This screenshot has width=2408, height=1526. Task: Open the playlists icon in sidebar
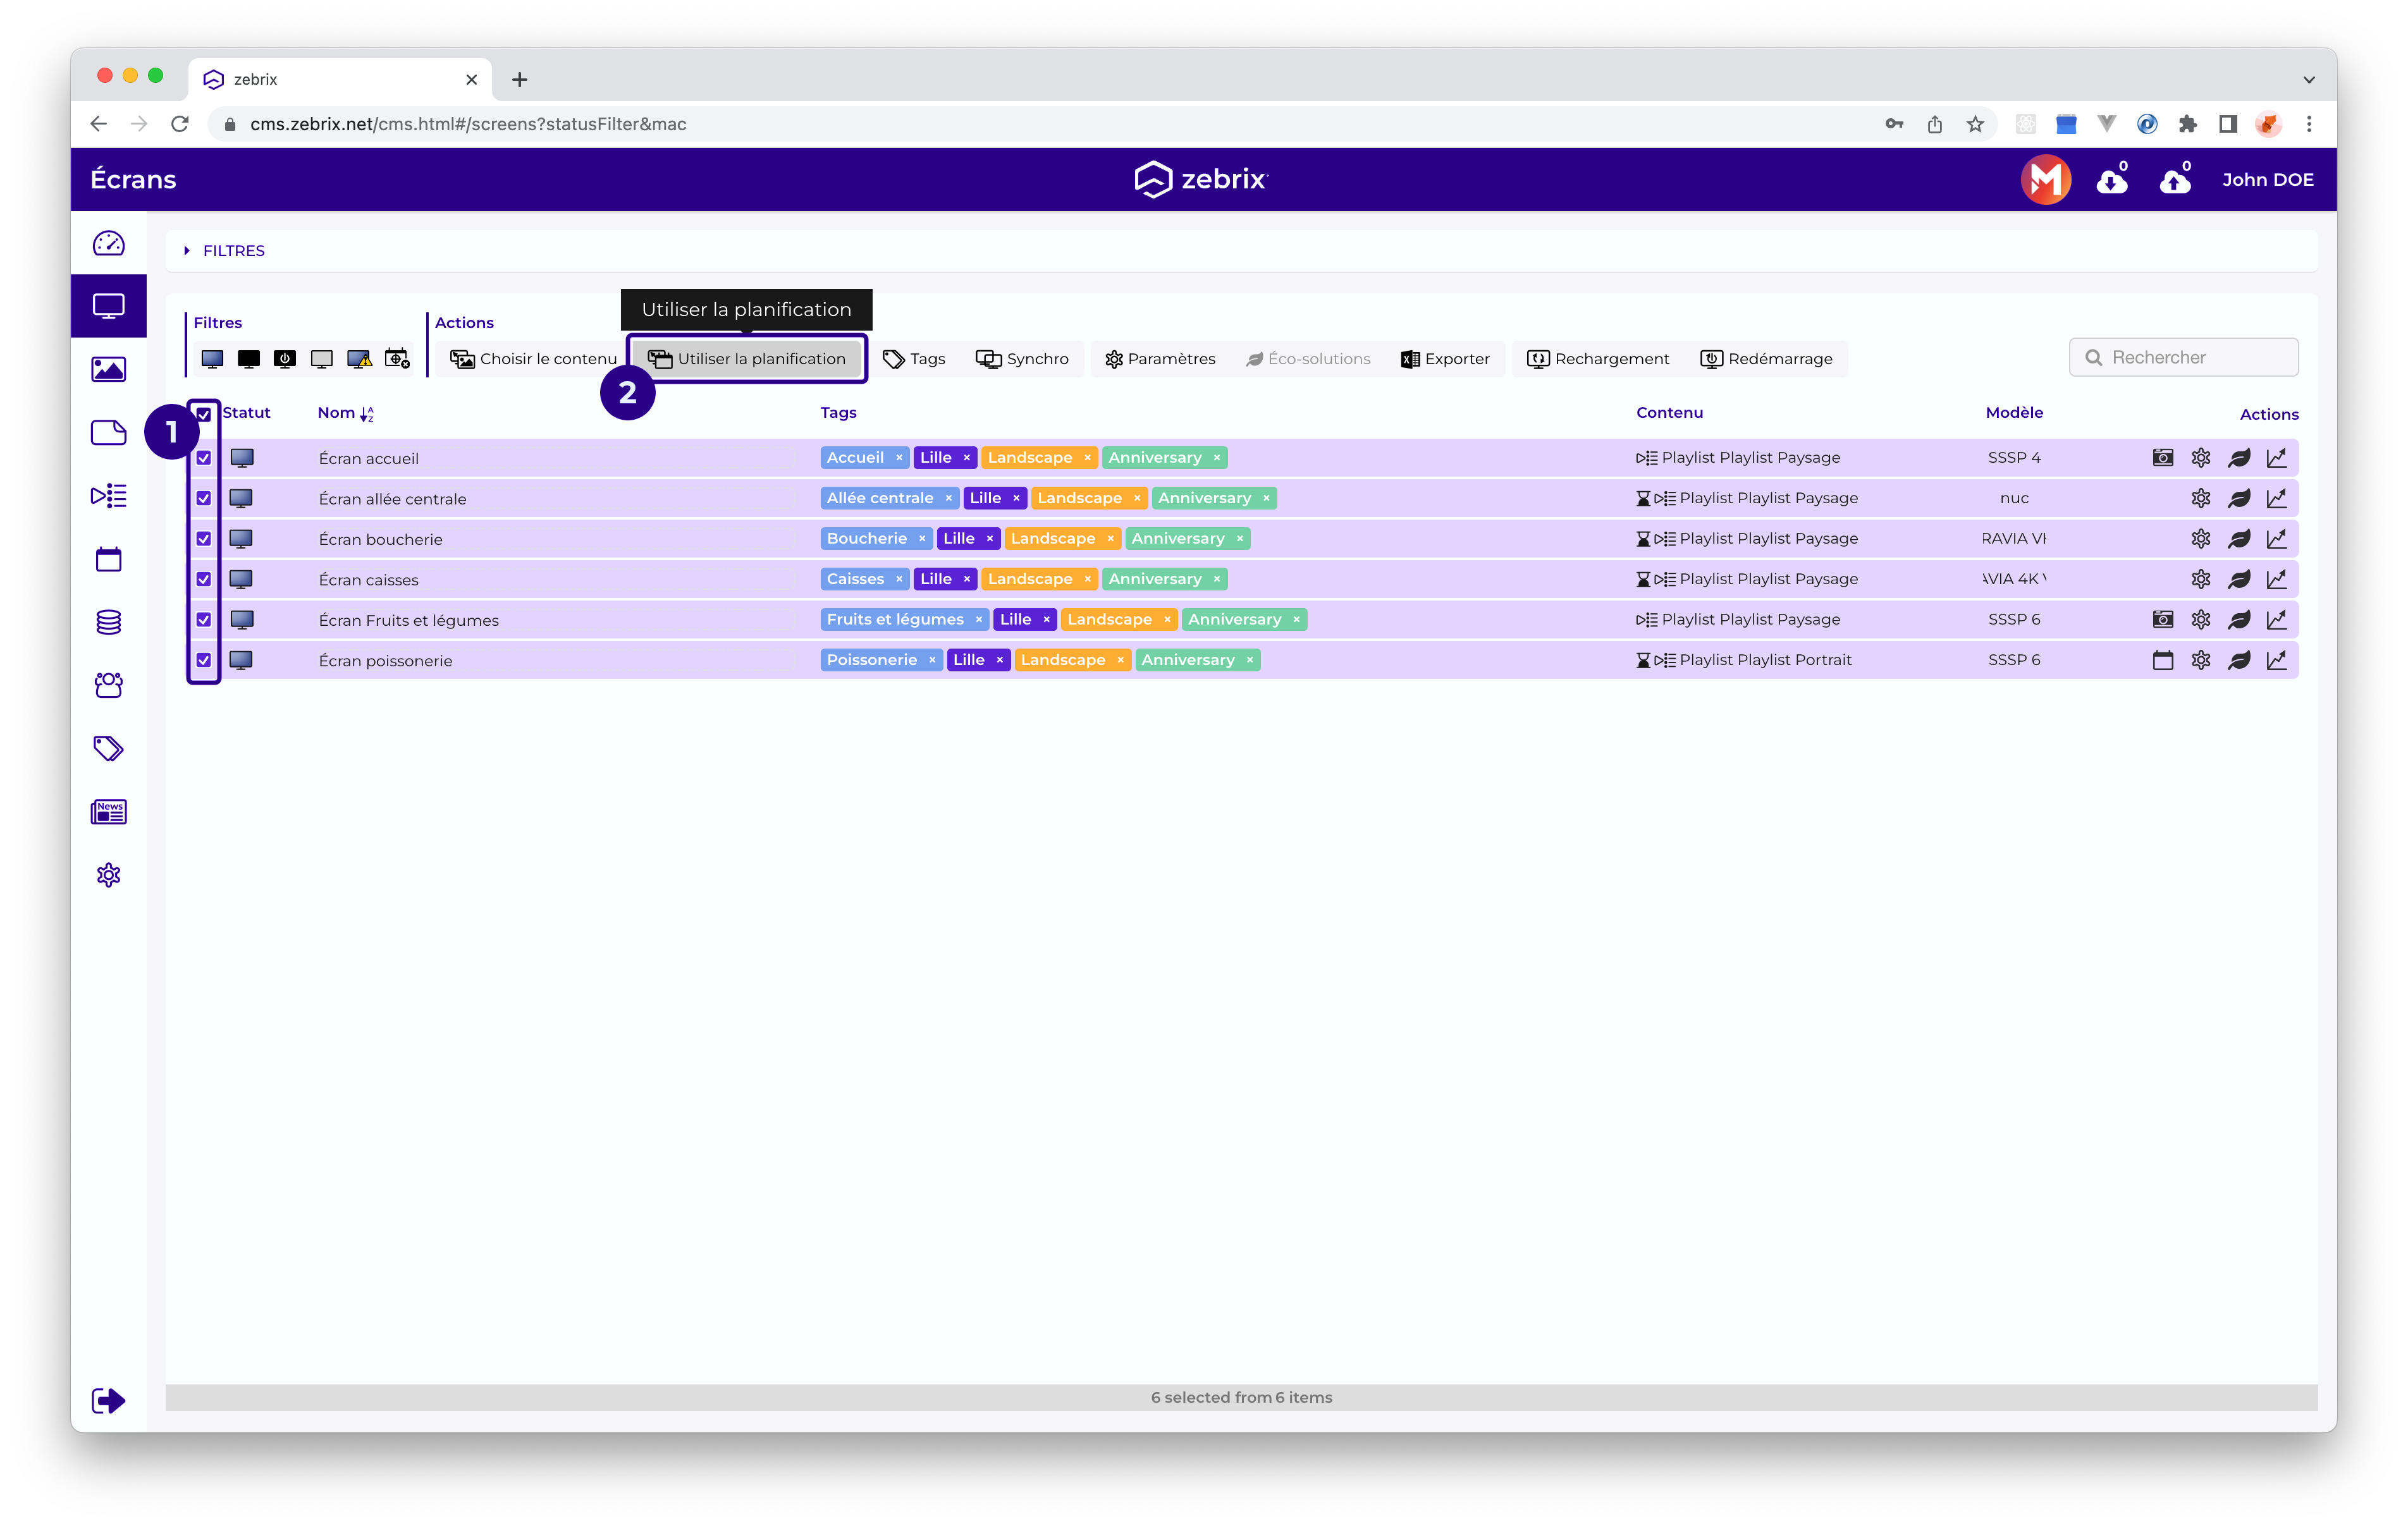108,496
